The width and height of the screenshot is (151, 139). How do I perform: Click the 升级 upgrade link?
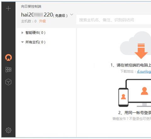pos(42,21)
